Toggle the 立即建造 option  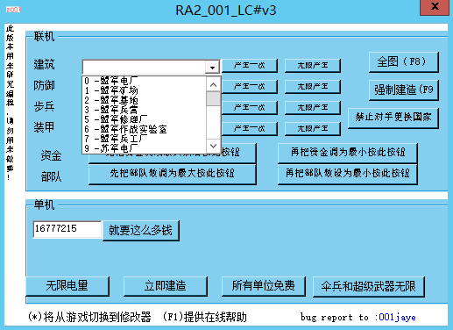(166, 286)
